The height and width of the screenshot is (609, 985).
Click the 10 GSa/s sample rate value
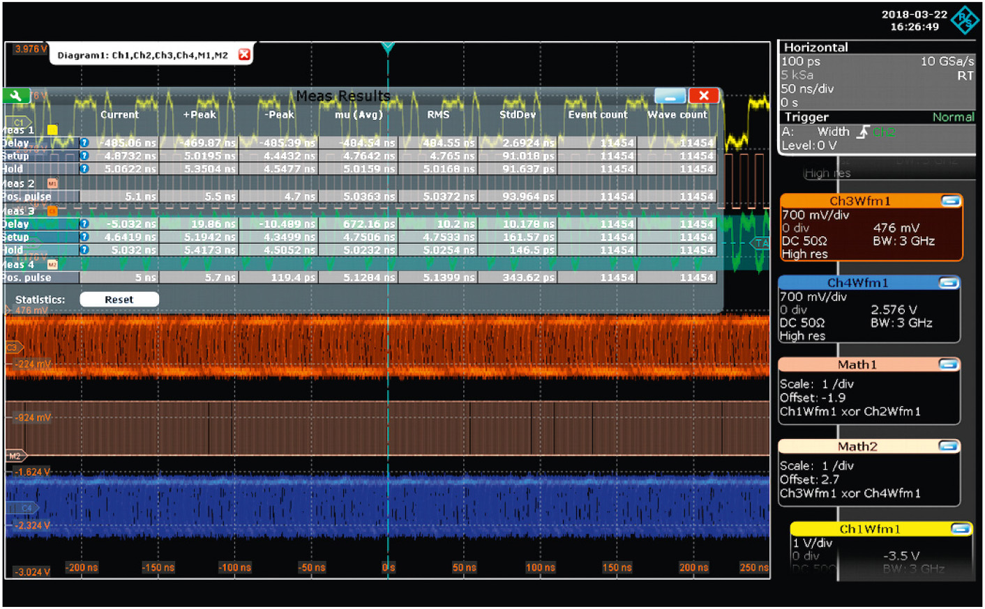947,61
